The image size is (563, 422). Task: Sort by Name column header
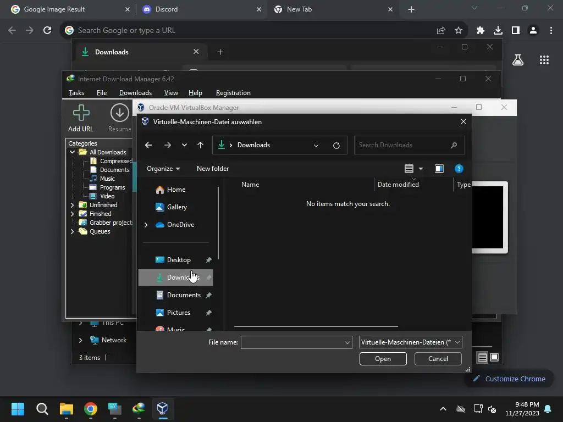[250, 185]
